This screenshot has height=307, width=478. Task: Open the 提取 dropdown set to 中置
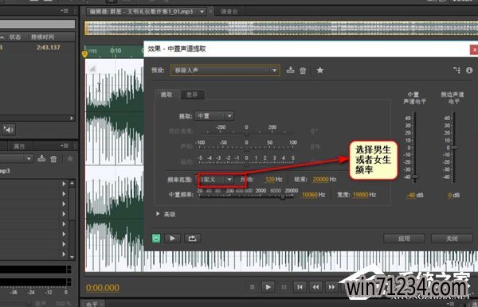tap(214, 116)
